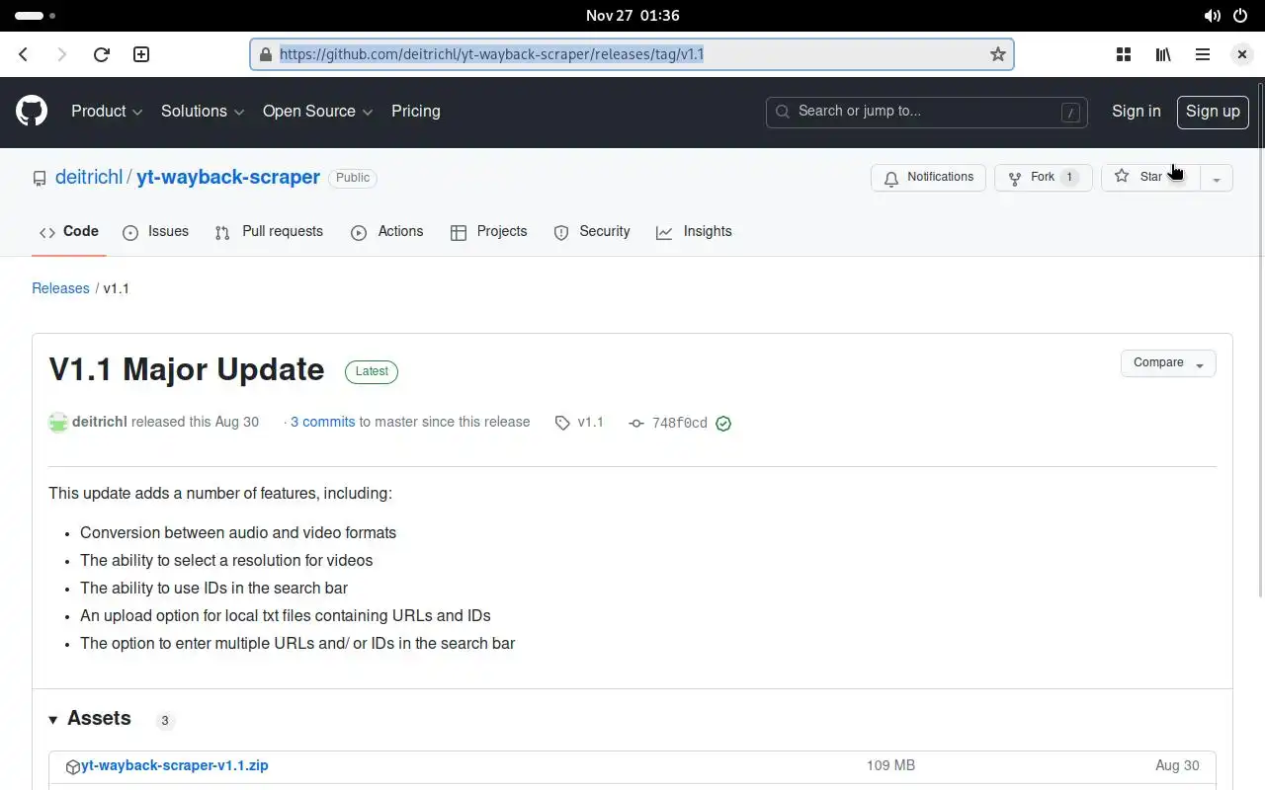Open the system power menu icon
This screenshot has height=790, width=1265.
(x=1241, y=16)
